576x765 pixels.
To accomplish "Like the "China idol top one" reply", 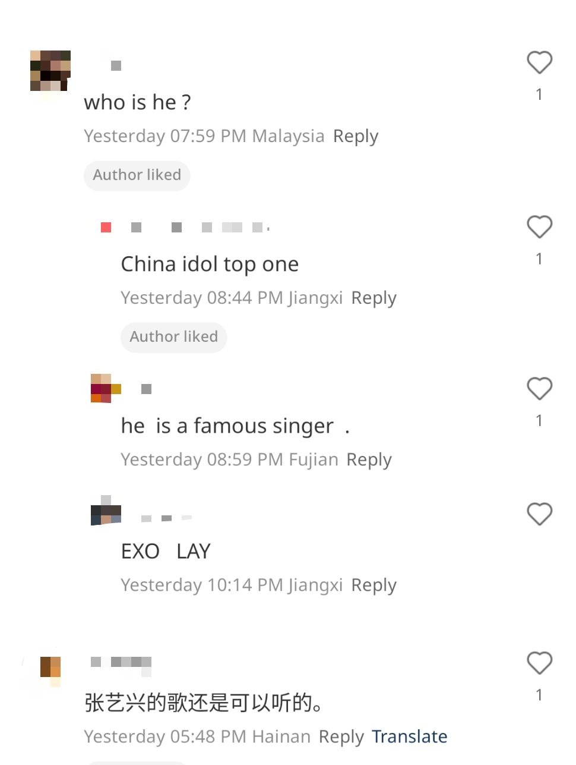I will coord(539,226).
